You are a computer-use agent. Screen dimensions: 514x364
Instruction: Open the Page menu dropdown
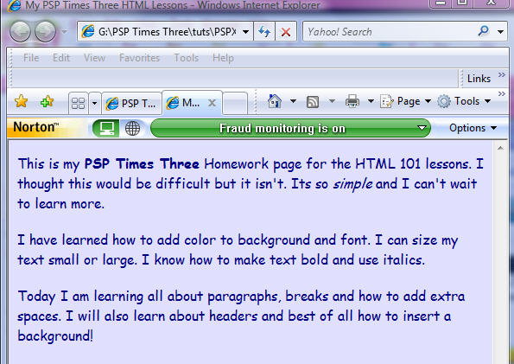pyautogui.click(x=405, y=101)
